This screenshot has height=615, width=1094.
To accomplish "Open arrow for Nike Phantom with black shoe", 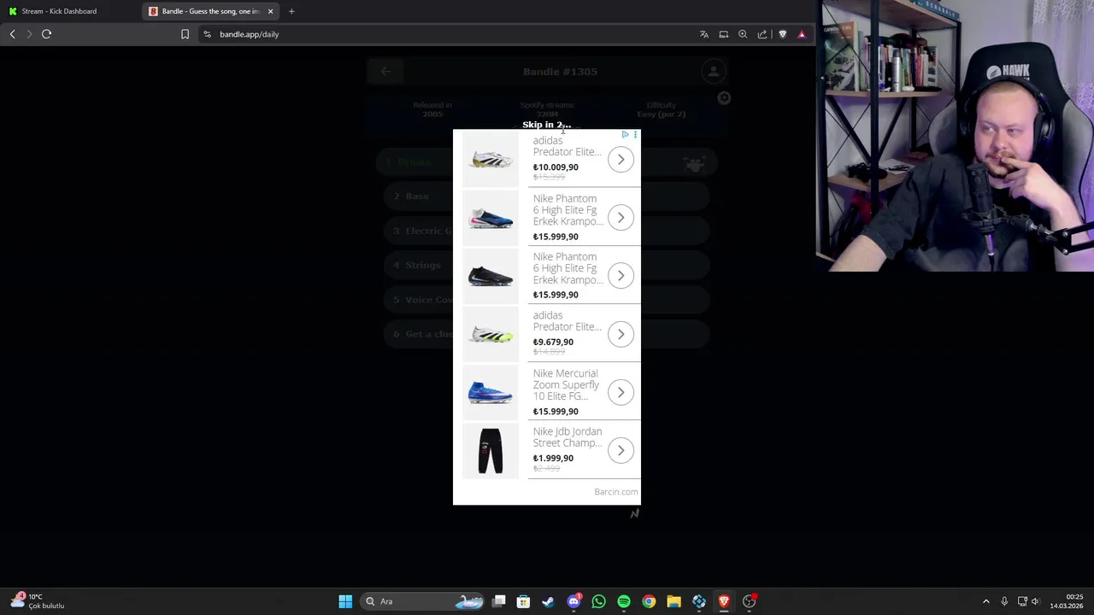I will click(621, 275).
